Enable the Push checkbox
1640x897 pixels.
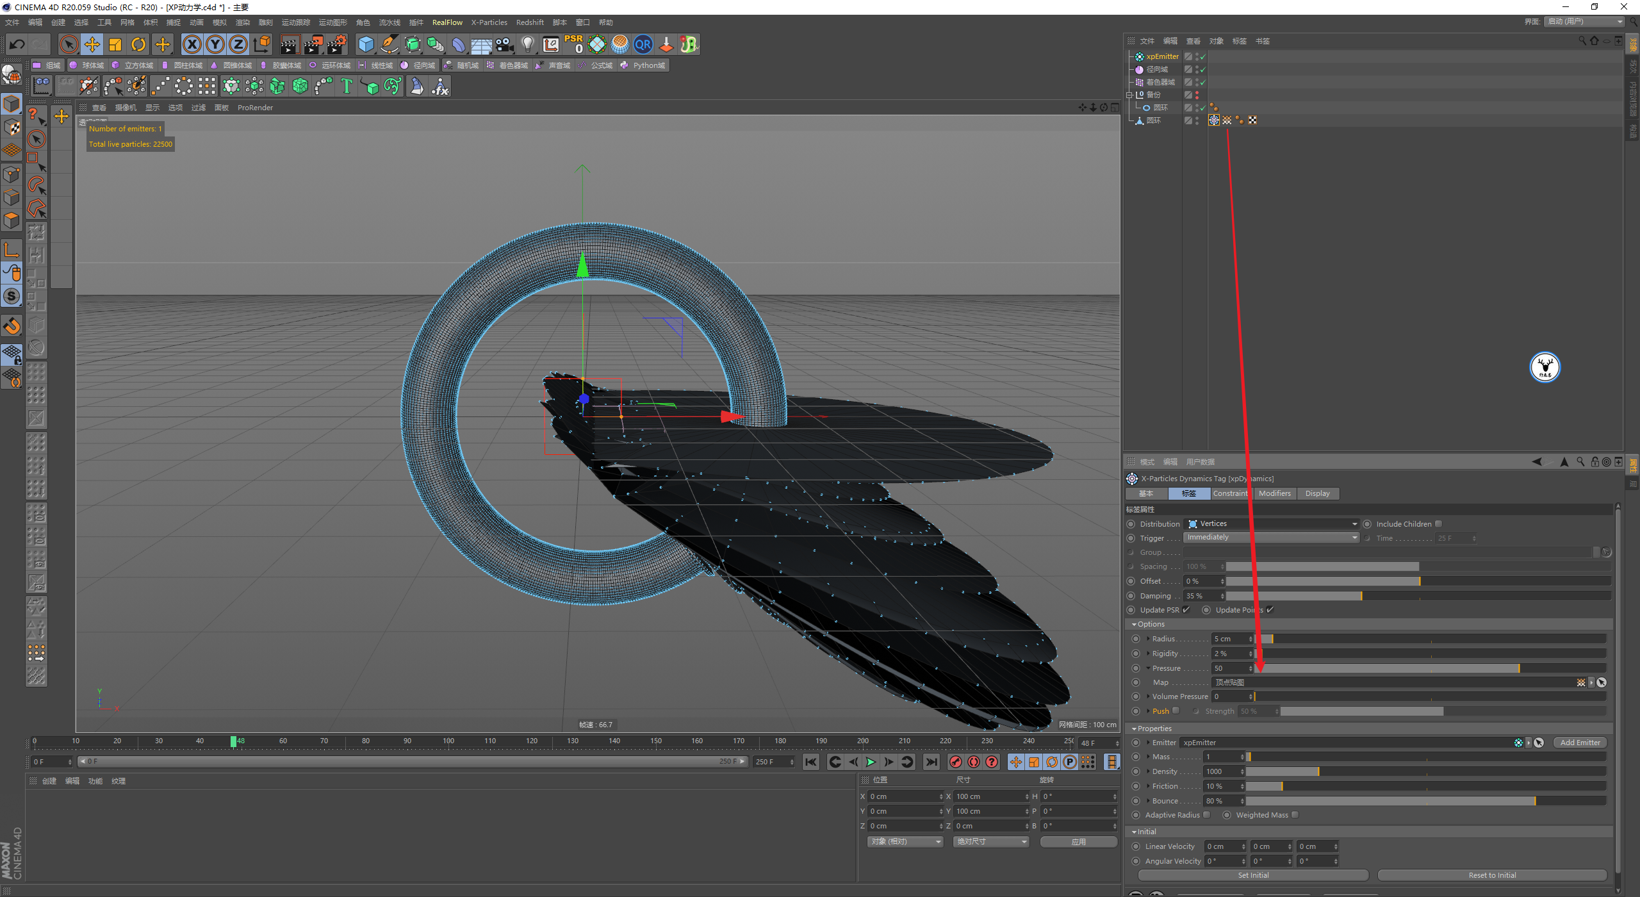1176,710
